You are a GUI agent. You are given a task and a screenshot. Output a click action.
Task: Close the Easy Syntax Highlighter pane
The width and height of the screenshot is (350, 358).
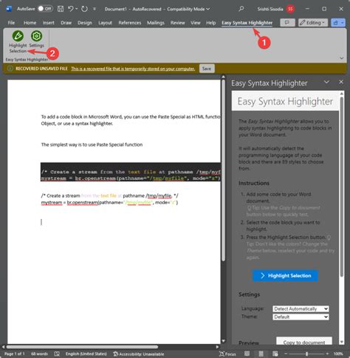[341, 82]
